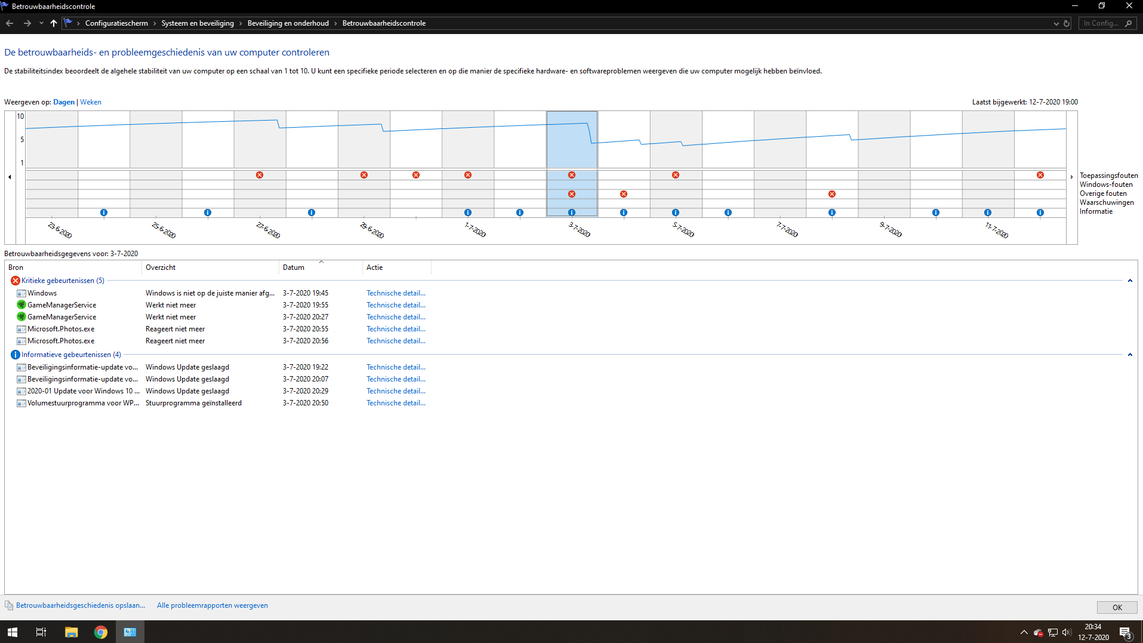Collapse the Kritieke gebeurtenissen group

coord(1129,281)
